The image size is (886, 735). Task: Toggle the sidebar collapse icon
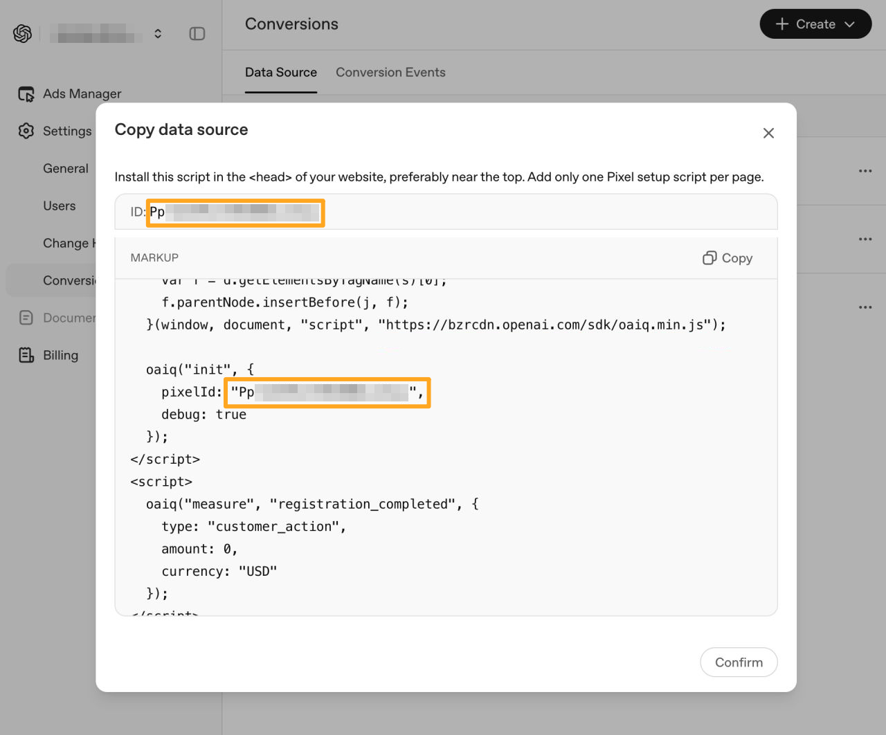tap(197, 33)
